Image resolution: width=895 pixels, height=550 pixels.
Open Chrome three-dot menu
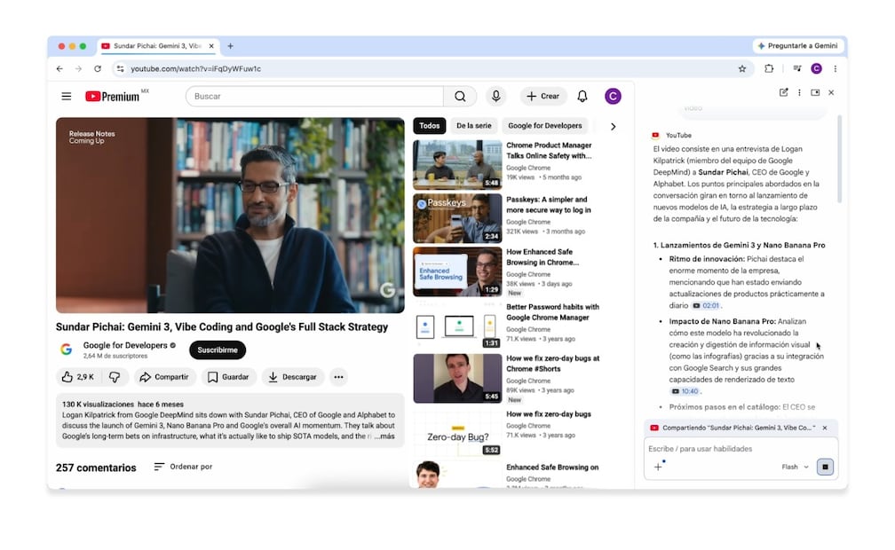(x=835, y=68)
